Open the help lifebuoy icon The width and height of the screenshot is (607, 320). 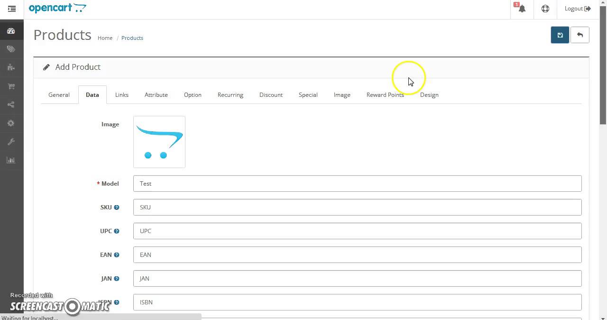545,9
